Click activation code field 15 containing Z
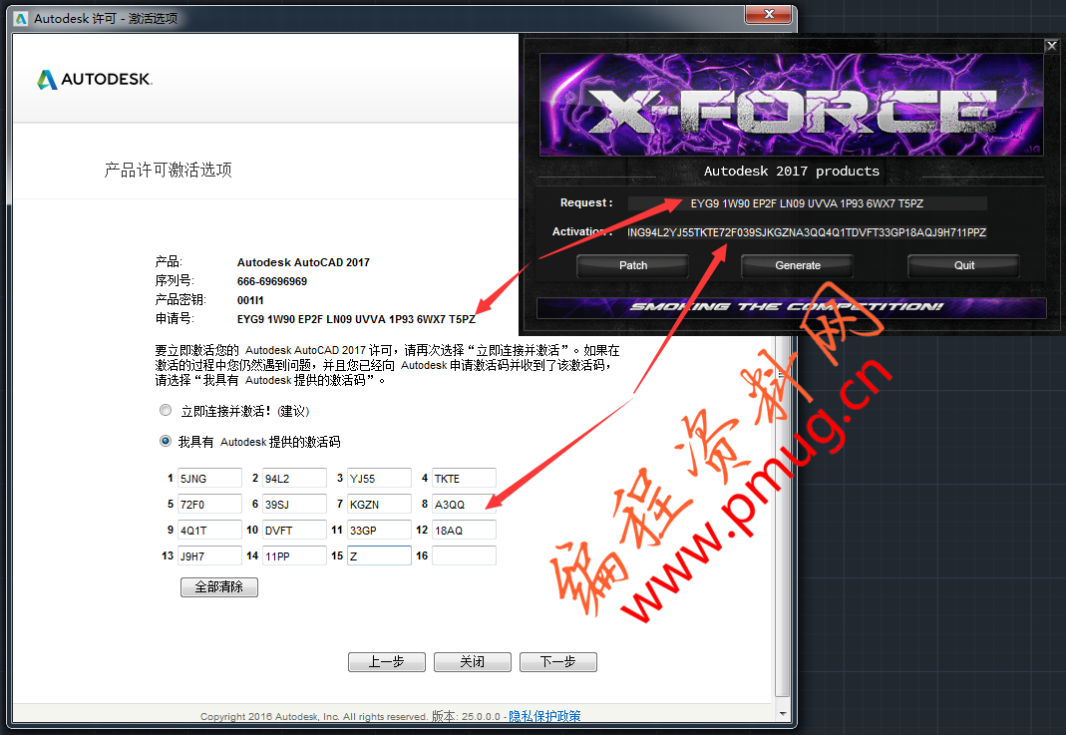Screen dimensions: 1066x735 click(x=379, y=555)
